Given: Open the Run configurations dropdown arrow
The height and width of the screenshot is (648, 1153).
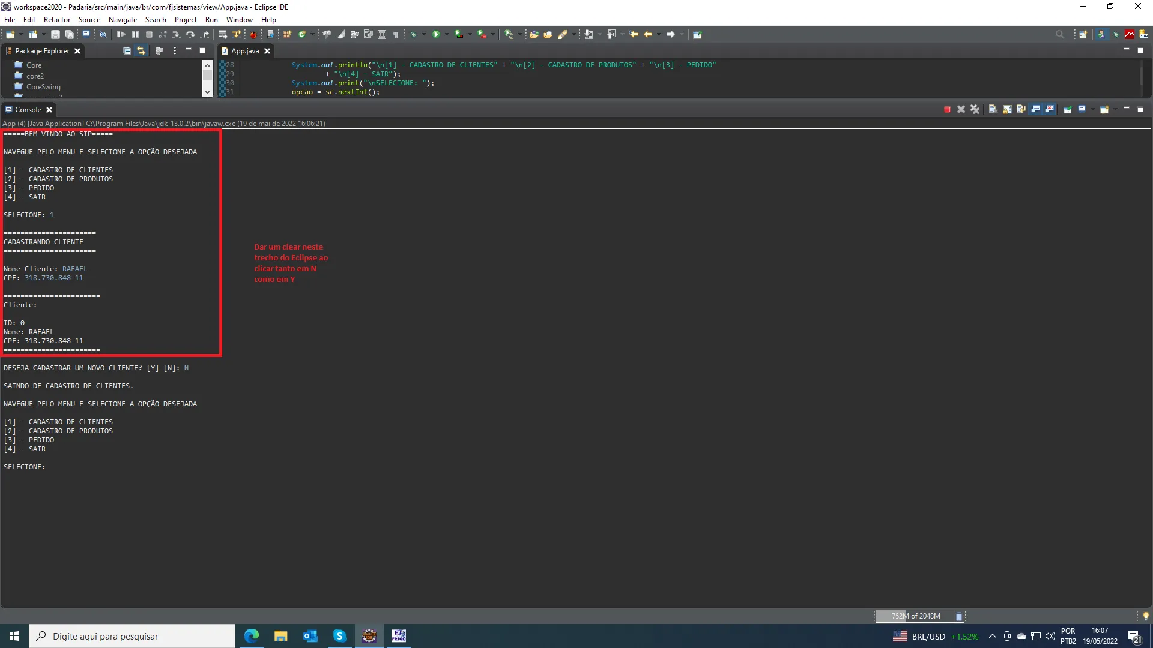Looking at the screenshot, I should point(447,34).
